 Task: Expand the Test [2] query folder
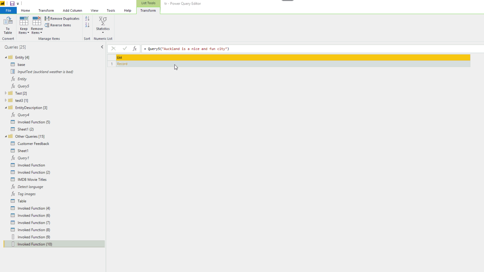click(6, 93)
